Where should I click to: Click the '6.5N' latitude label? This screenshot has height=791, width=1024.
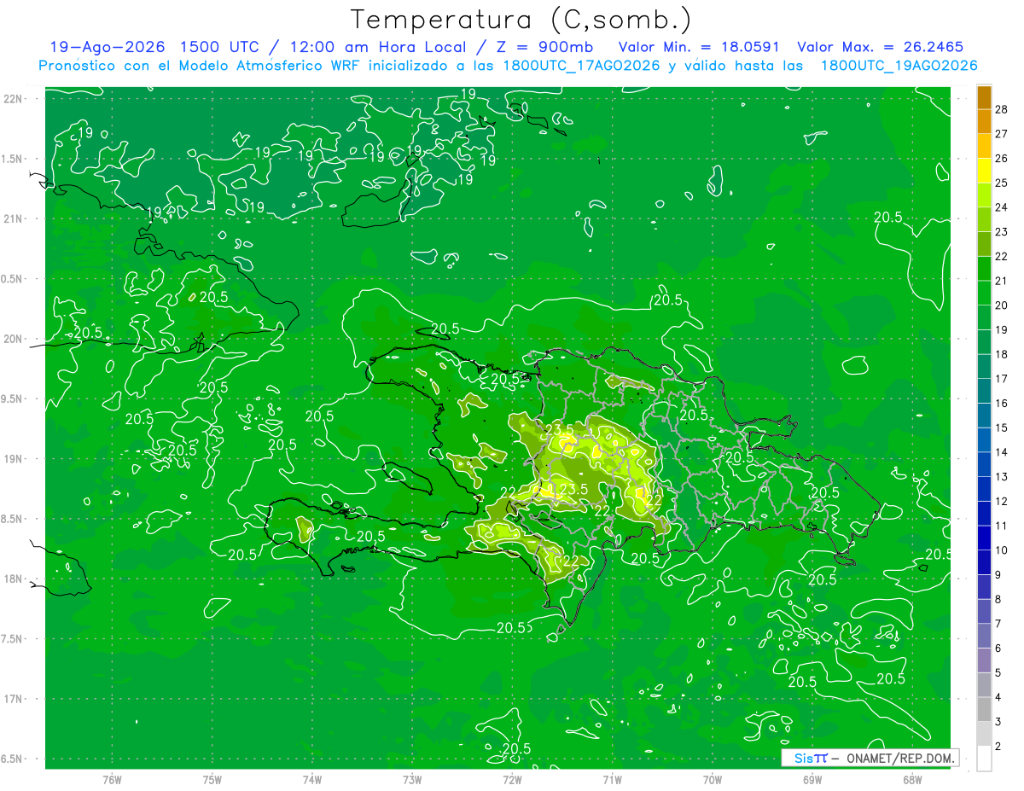14,759
